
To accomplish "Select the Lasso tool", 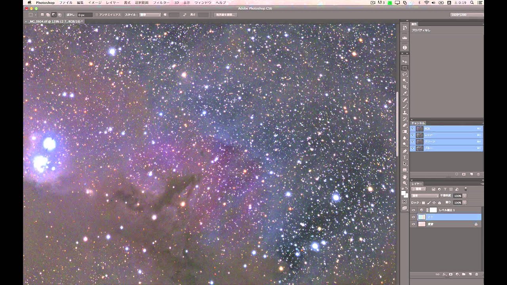I will coord(405,74).
